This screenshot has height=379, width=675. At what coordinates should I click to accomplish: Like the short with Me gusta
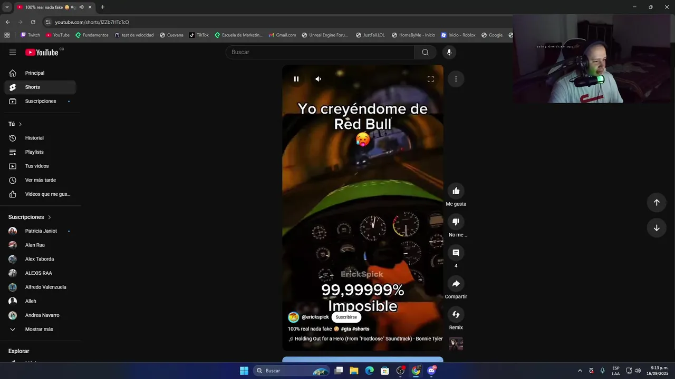click(x=456, y=191)
